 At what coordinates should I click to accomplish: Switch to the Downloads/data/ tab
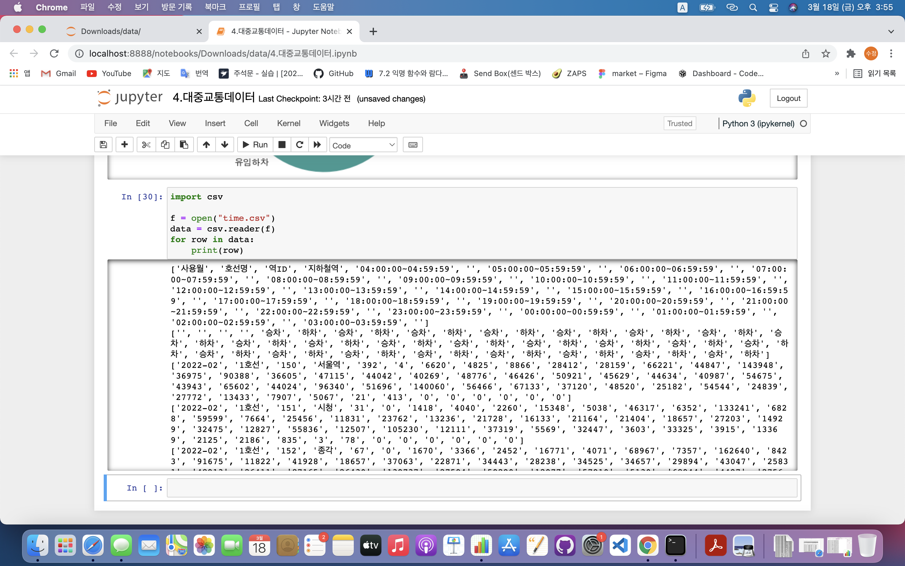111,31
